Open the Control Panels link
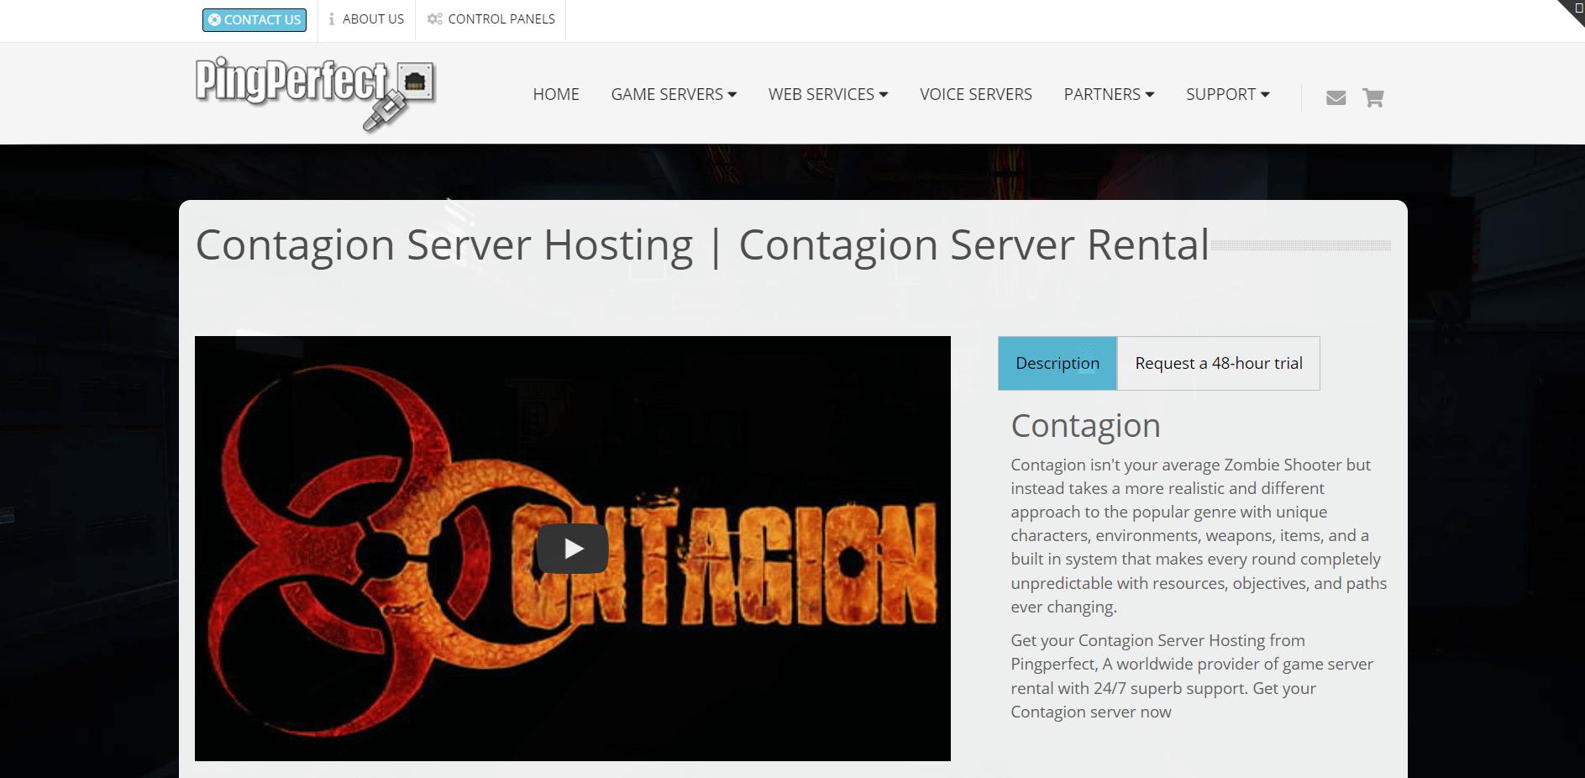The image size is (1585, 778). (491, 19)
